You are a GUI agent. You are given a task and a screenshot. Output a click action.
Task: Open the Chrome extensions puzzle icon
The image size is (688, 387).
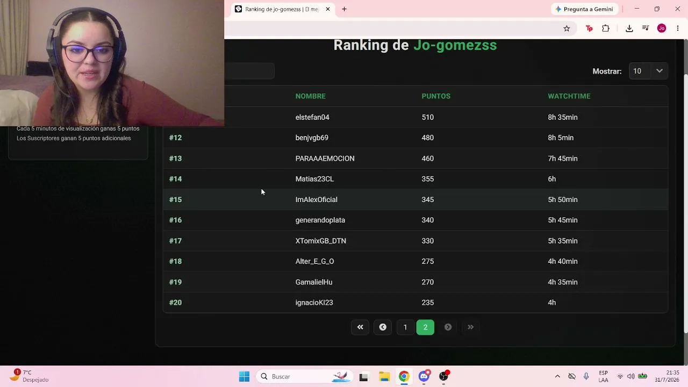[606, 28]
